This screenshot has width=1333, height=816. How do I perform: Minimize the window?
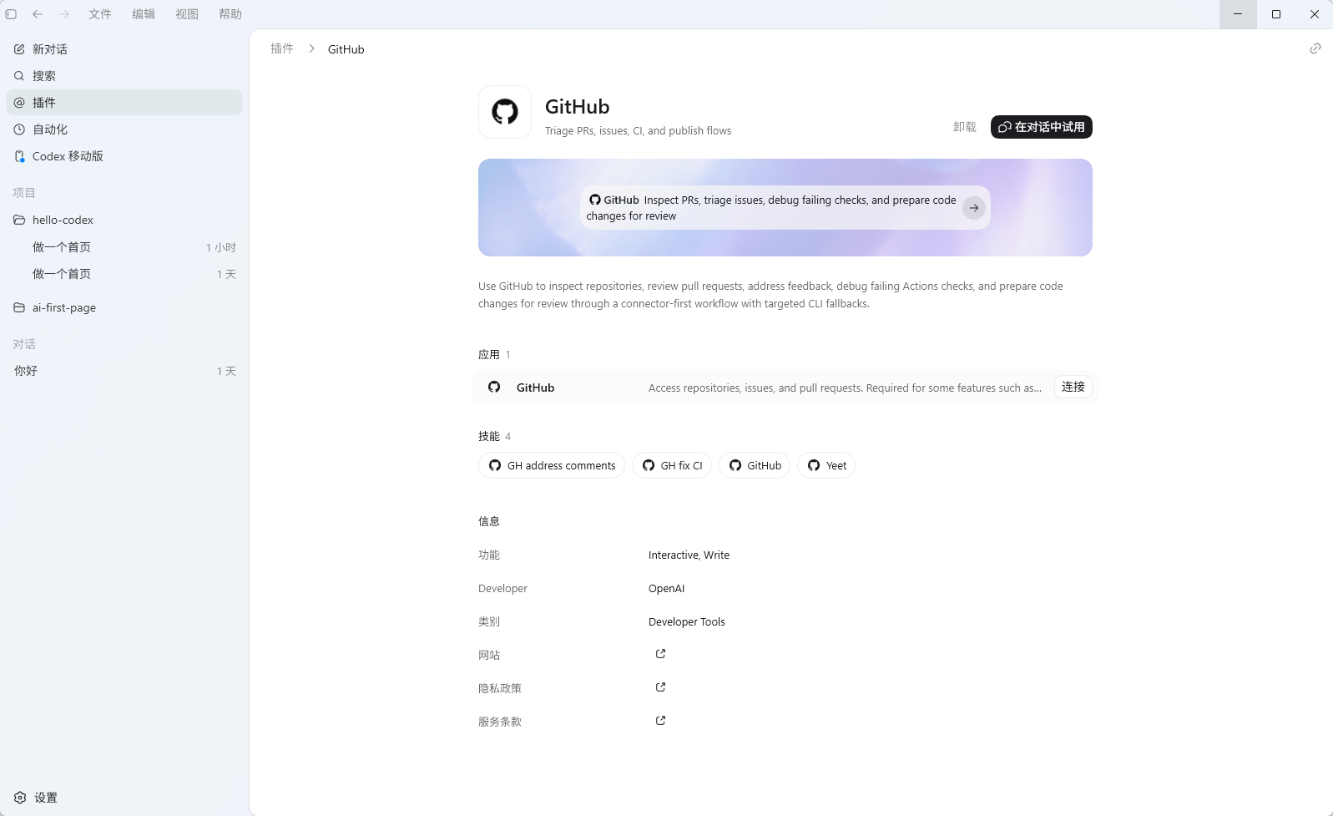coord(1238,14)
